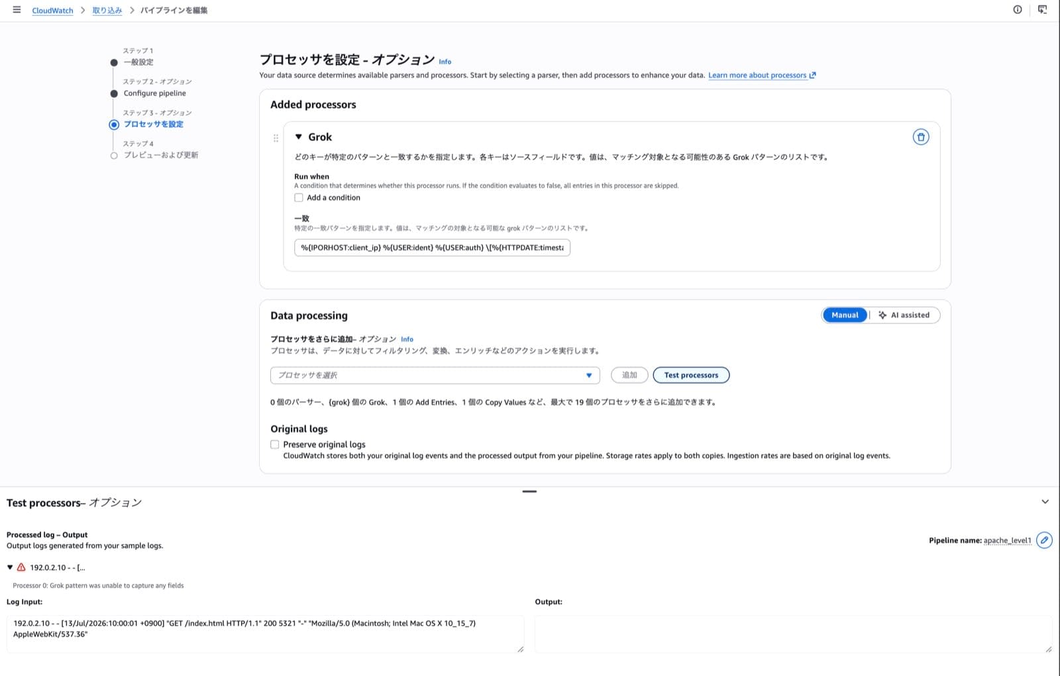Click the log warning triangle icon
Screen dimensions: 1060x676
(21, 567)
